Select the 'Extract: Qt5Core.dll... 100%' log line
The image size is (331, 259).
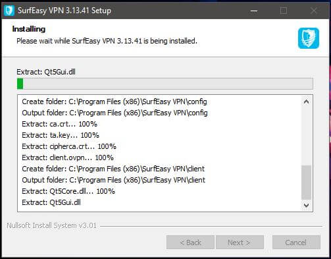coord(68,191)
